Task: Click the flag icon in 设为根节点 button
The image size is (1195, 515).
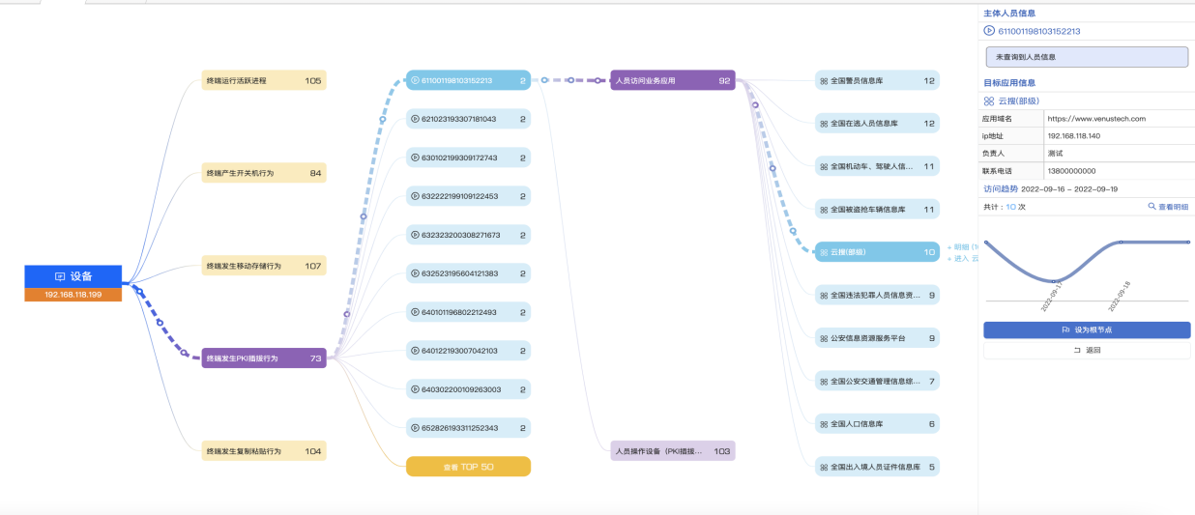Action: (1065, 330)
